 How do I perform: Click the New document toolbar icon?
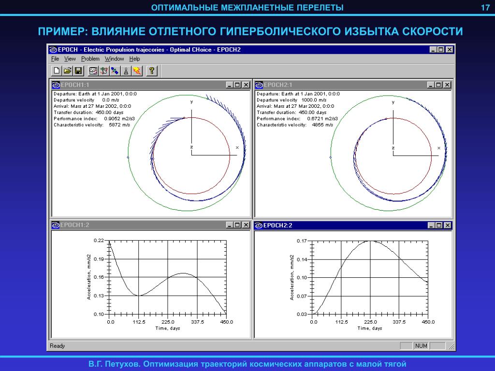pos(57,71)
